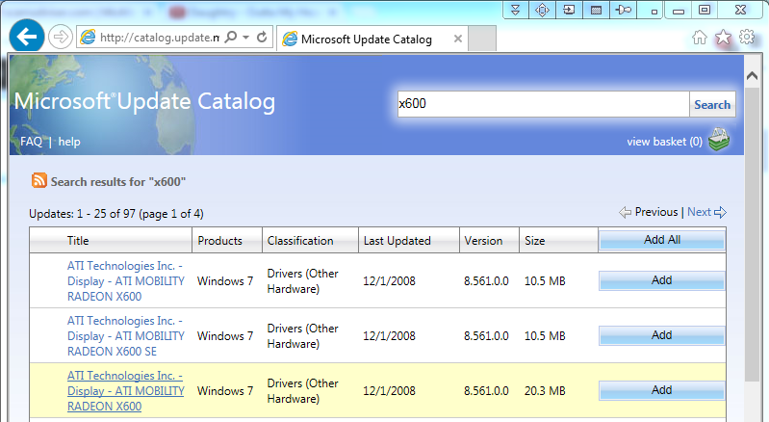Click the orange RSS feed icon
Screen dimensions: 769x422
point(39,180)
